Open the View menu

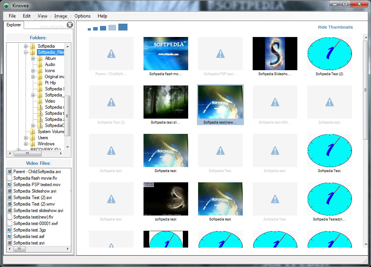[x=43, y=16]
